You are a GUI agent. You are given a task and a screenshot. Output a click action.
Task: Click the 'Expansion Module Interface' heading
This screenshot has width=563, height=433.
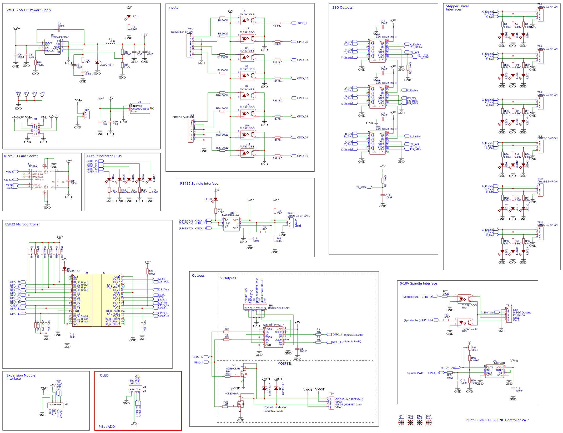[x=21, y=377]
